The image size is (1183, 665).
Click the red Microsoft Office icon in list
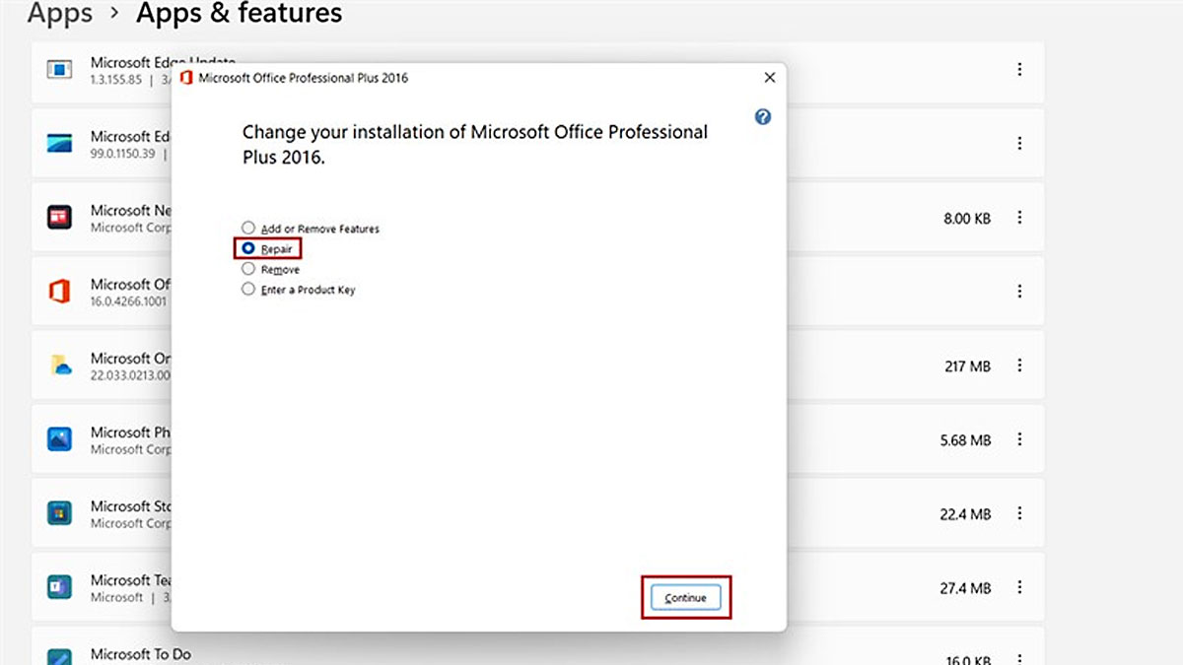click(x=60, y=291)
